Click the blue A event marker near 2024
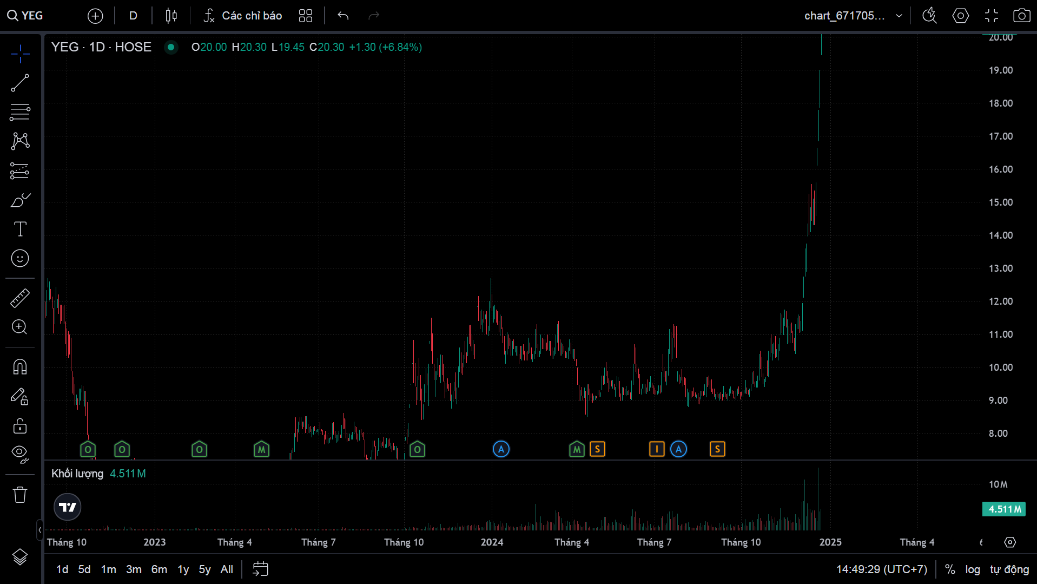Viewport: 1037px width, 584px height. pyautogui.click(x=501, y=449)
